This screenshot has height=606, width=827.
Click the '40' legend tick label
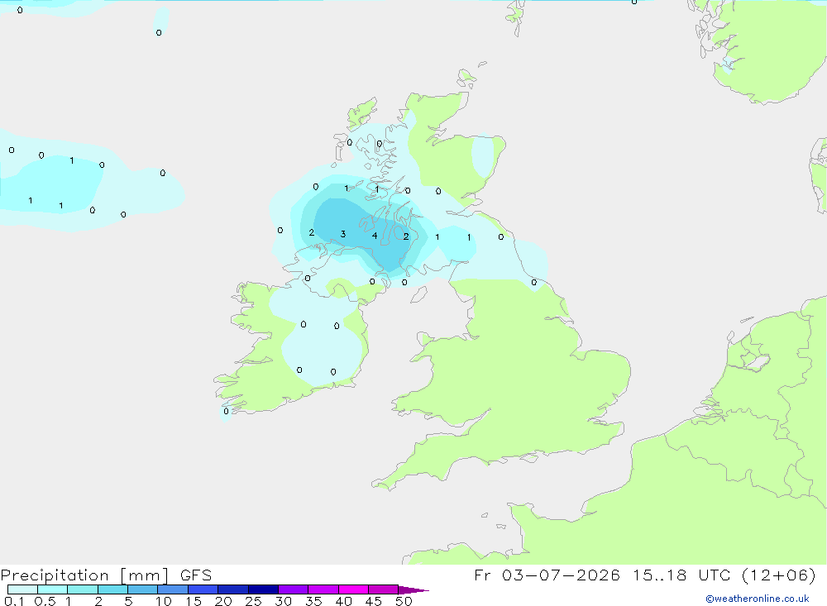(344, 601)
